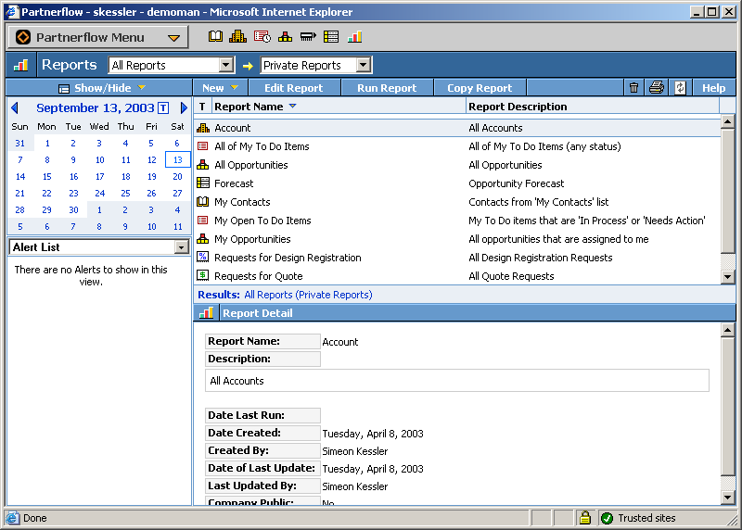Select August 31 in the calendar
This screenshot has width=742, height=530.
point(19,144)
